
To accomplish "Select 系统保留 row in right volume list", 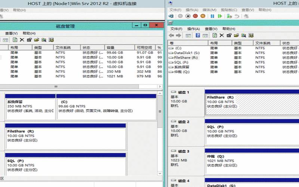I will point(233,67).
